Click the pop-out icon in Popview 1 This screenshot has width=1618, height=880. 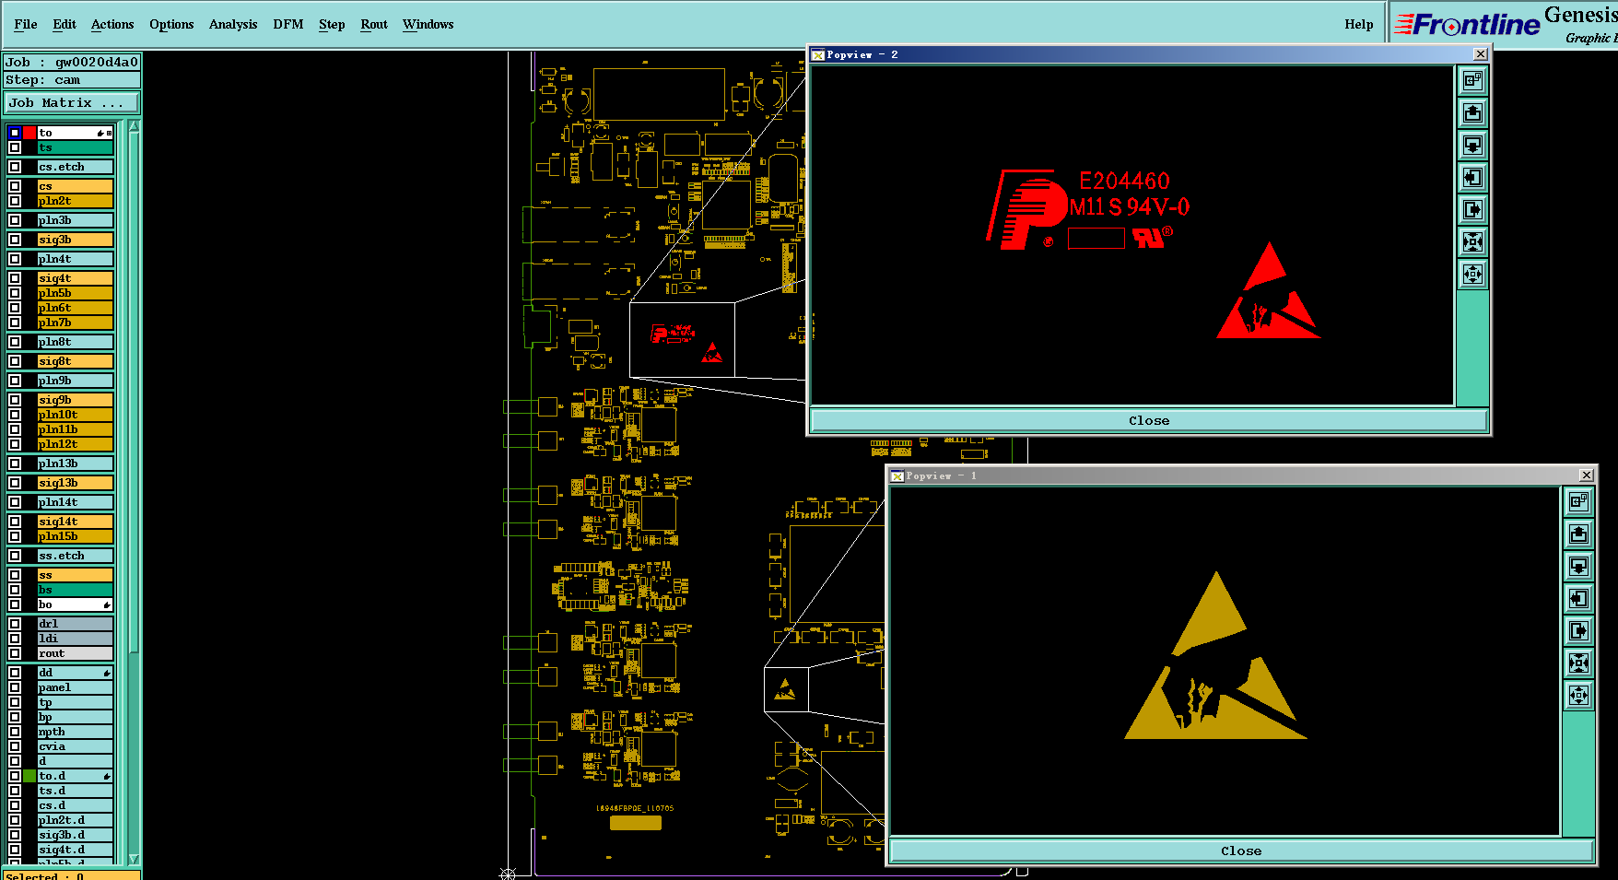coord(1578,501)
